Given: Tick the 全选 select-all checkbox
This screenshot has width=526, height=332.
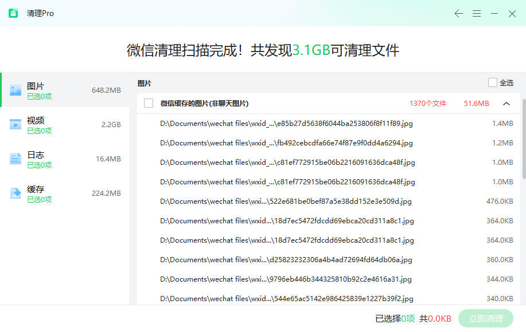Looking at the screenshot, I should click(x=493, y=82).
